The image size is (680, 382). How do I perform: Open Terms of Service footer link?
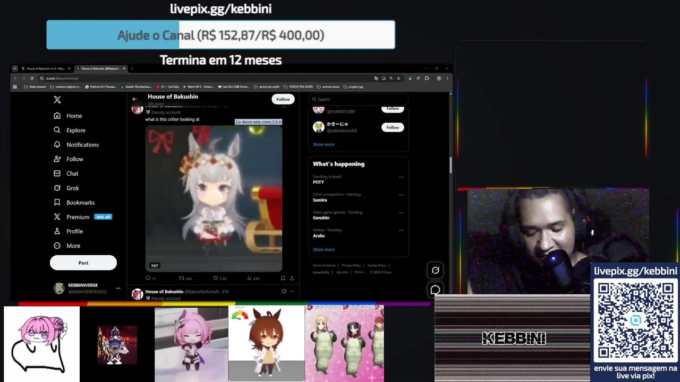pos(324,265)
